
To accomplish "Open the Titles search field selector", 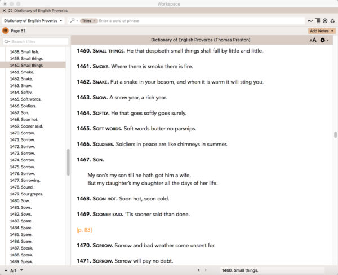I will (88, 21).
